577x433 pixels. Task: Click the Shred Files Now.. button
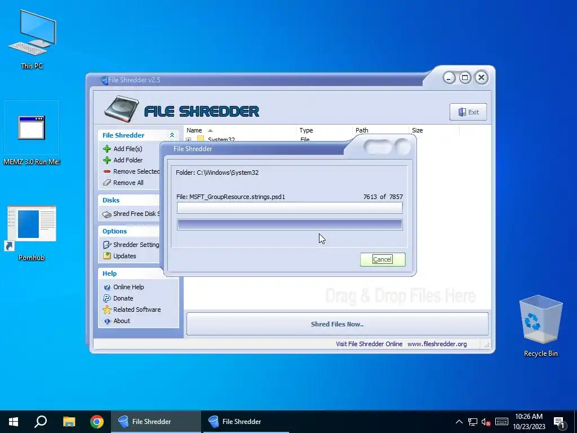tap(337, 324)
